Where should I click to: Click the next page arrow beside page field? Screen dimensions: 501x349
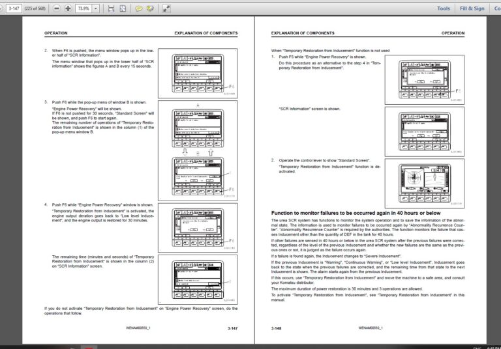point(1,8)
